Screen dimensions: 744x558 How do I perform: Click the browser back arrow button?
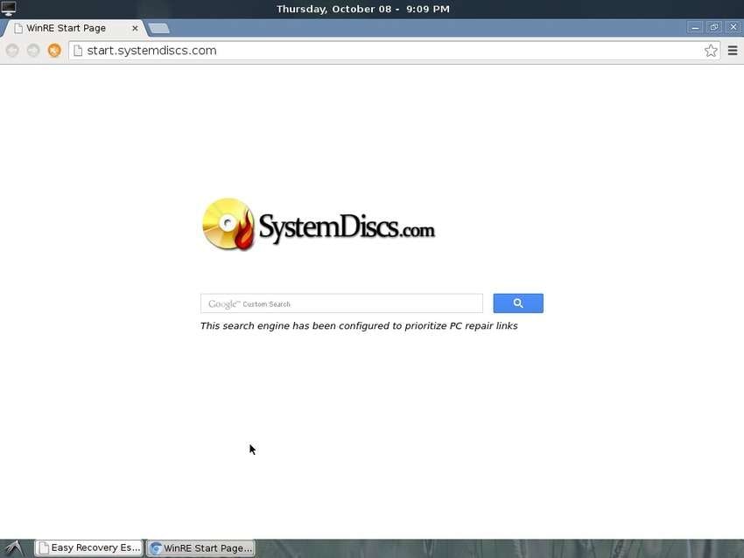tap(12, 50)
